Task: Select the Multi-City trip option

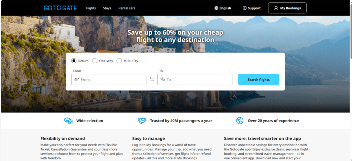Action: coord(127,61)
